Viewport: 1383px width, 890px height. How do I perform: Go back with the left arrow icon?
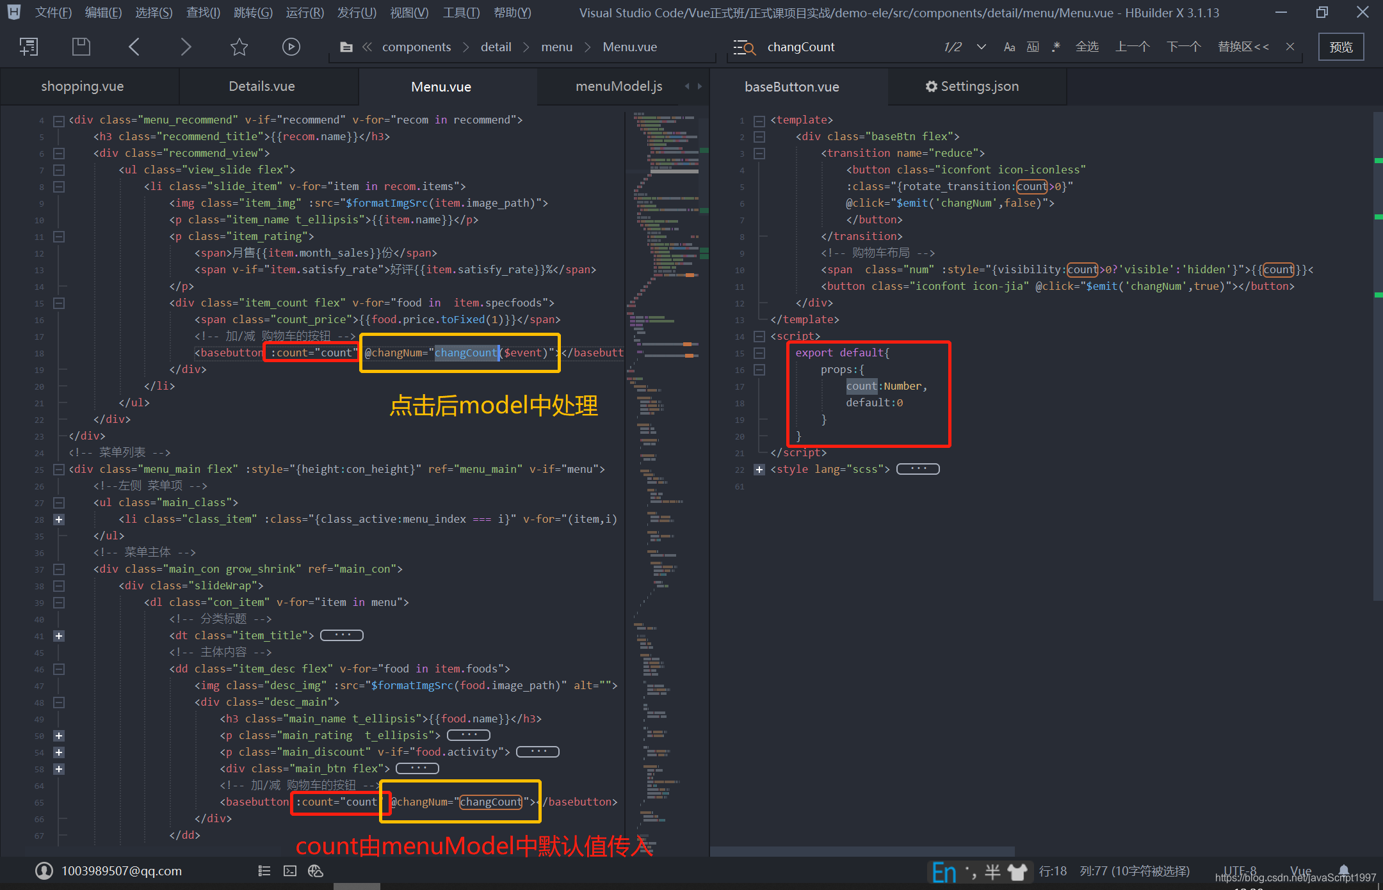coord(134,47)
